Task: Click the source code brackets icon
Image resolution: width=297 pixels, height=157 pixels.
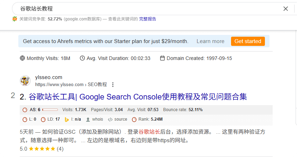Action: pos(110,120)
